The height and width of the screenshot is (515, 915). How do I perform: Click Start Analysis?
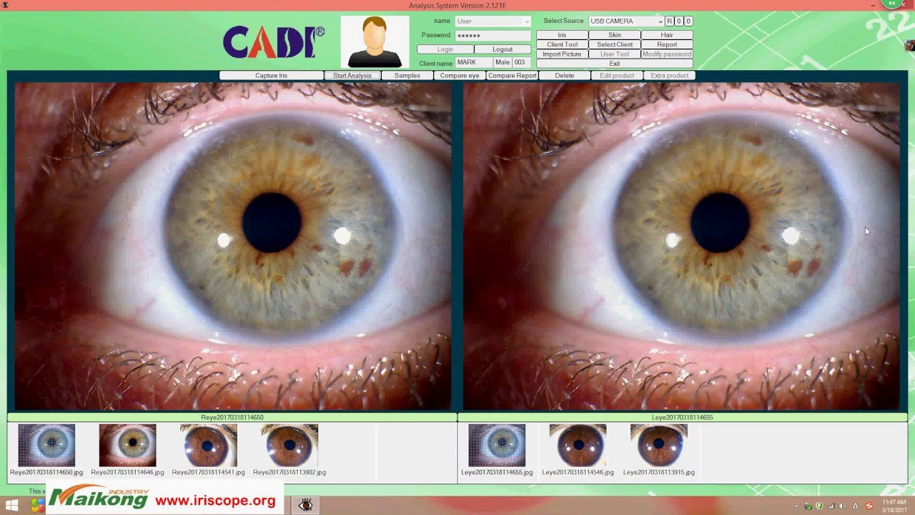(x=352, y=74)
